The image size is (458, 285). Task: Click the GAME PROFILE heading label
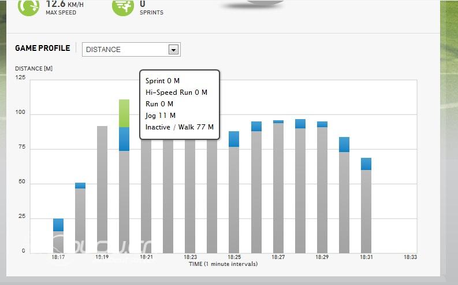tap(42, 49)
